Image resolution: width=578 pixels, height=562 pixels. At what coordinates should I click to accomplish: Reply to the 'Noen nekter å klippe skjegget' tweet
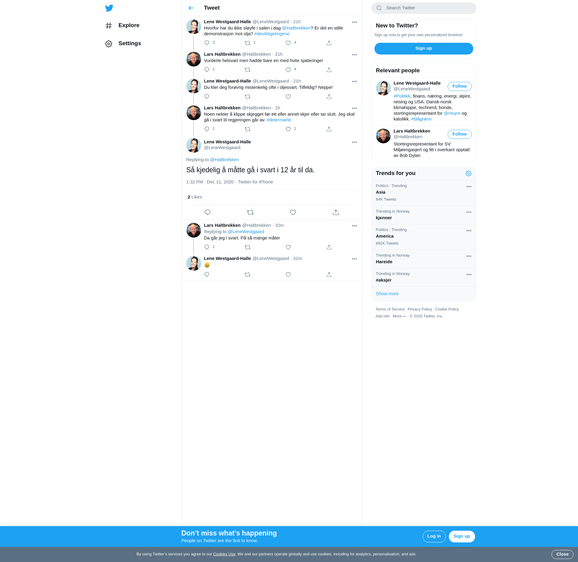pos(207,129)
